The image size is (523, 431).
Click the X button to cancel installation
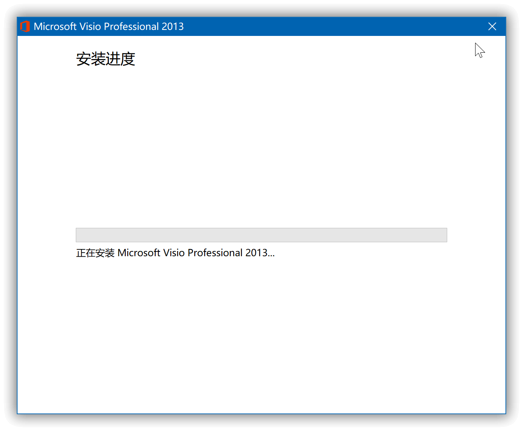492,26
